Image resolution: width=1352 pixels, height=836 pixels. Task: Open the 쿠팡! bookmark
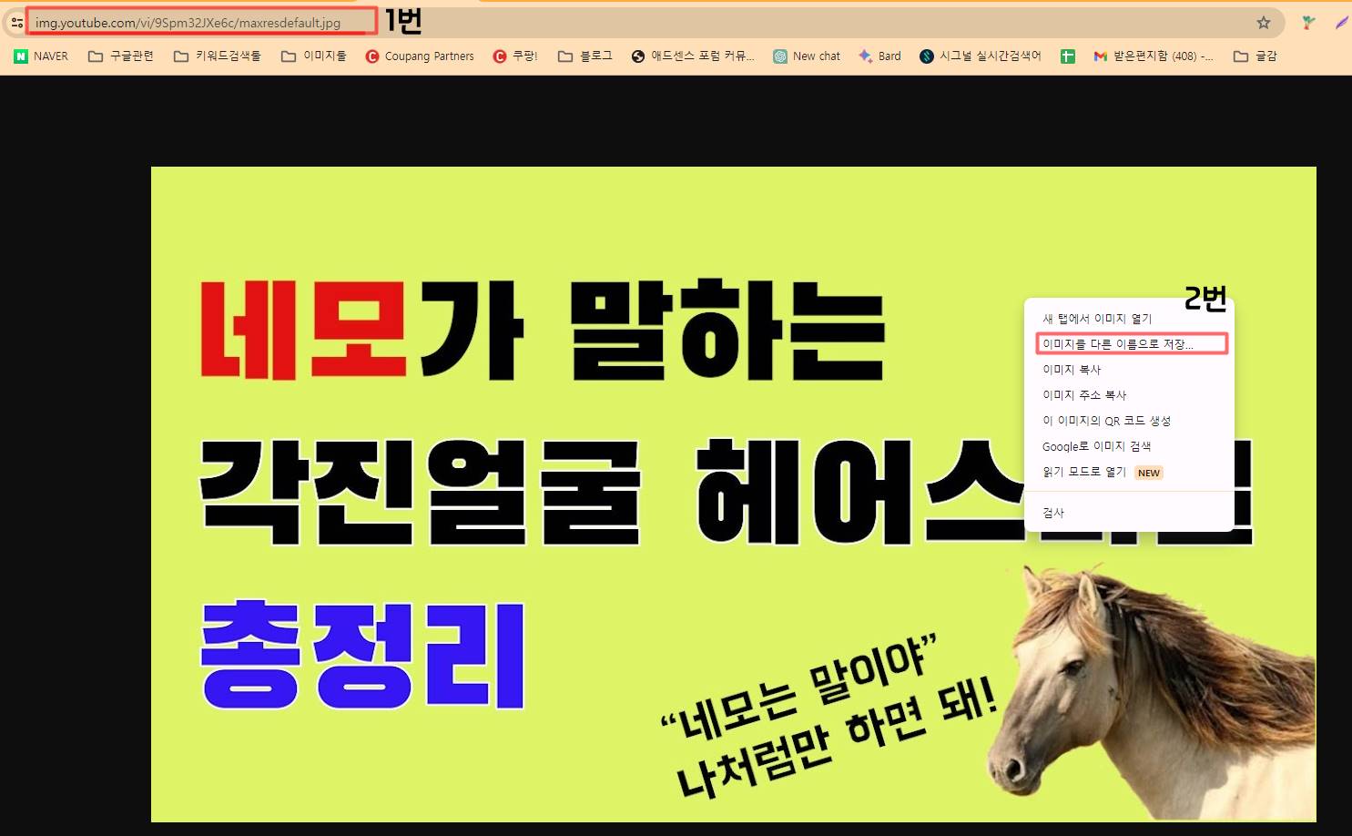pos(516,56)
